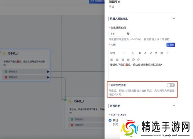Decrease indent in content editor

click(167, 53)
